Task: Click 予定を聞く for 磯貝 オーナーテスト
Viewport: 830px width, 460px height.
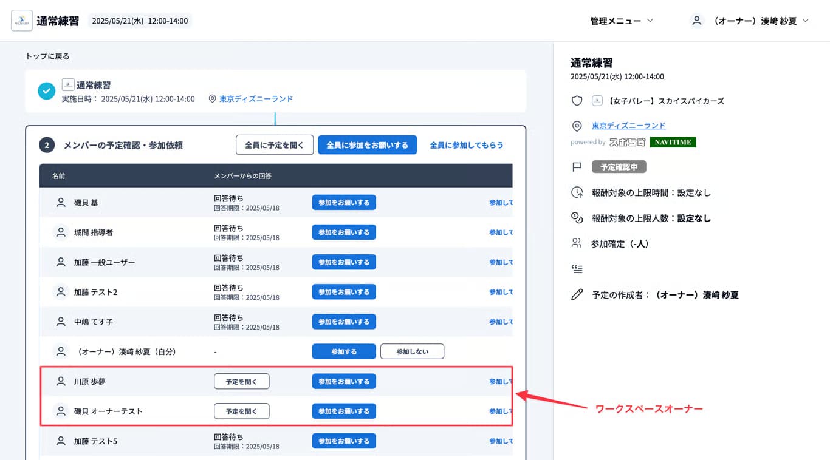Action: (x=241, y=411)
